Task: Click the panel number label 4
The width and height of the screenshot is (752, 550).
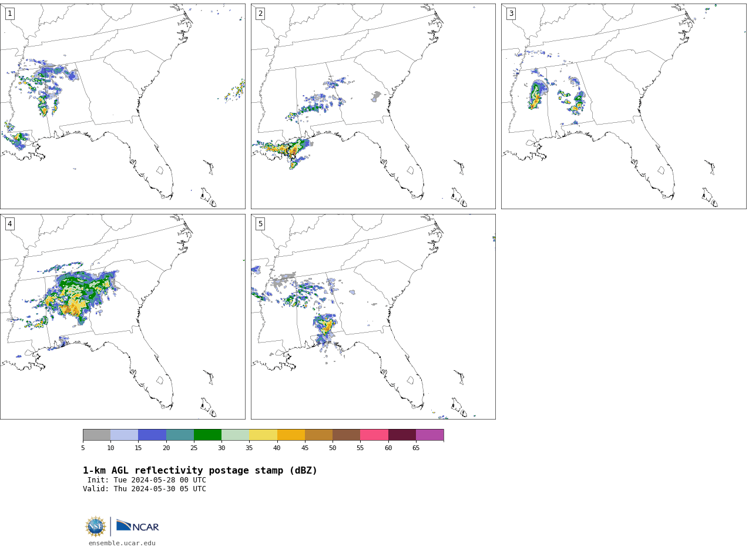Action: [9, 224]
